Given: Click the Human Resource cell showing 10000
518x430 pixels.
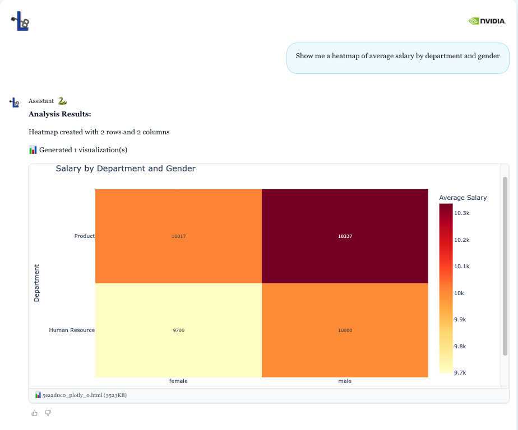Looking at the screenshot, I should 345,330.
